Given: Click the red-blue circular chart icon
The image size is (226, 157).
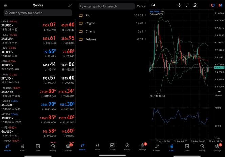Looking at the screenshot, I should (x=213, y=5).
